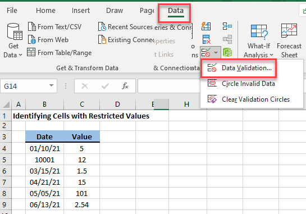Open the Get Data menu
This screenshot has width=306, height=214.
(x=13, y=40)
